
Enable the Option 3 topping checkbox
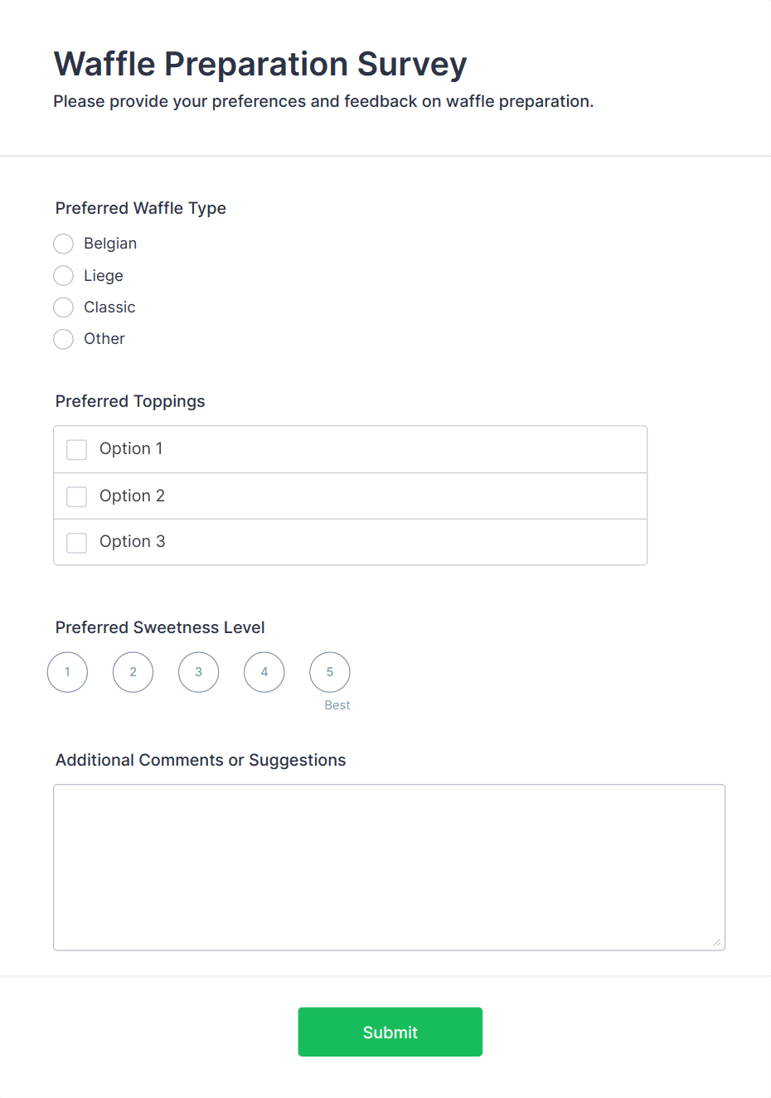point(77,543)
